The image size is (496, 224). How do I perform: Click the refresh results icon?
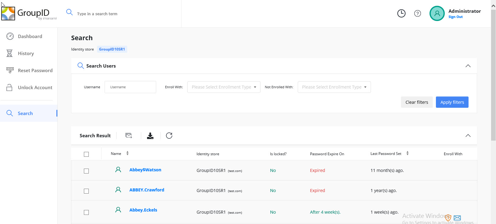click(169, 135)
